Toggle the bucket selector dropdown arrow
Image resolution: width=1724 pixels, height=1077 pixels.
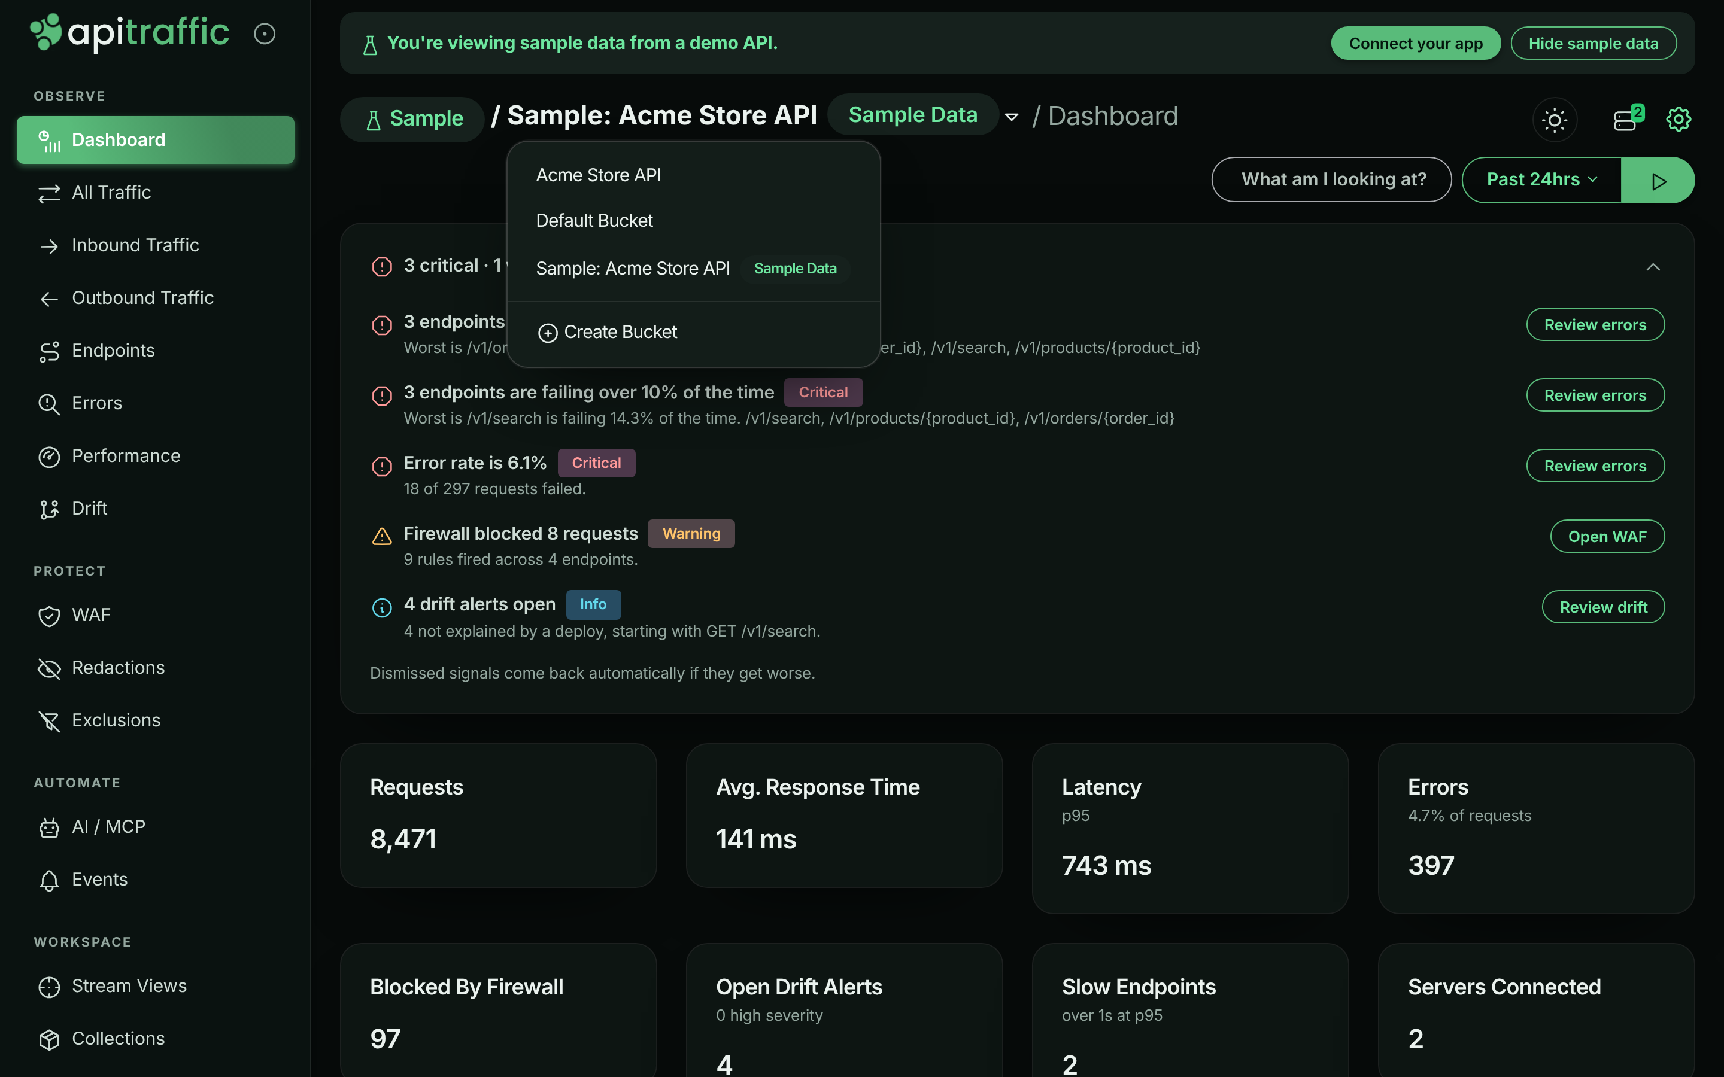click(x=1011, y=117)
